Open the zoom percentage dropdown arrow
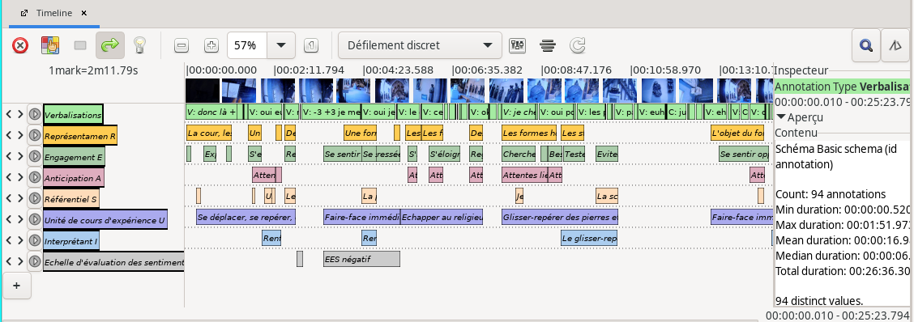The image size is (914, 322). 281,45
